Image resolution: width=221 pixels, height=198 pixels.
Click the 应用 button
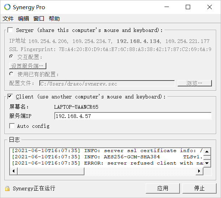click(x=163, y=188)
